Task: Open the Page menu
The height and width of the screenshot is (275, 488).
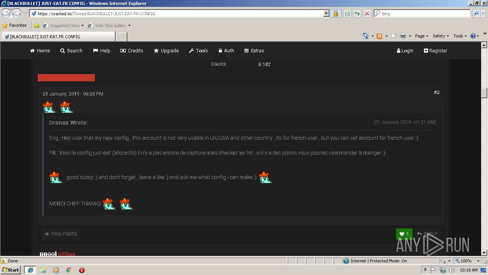Action: [x=422, y=36]
